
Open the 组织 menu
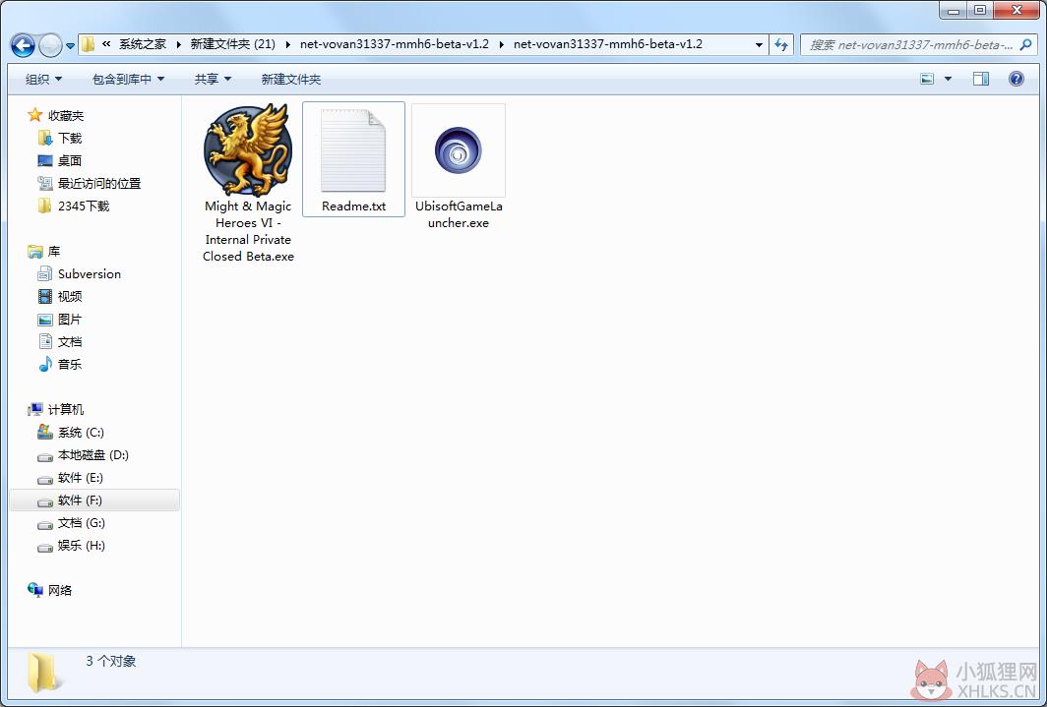43,80
